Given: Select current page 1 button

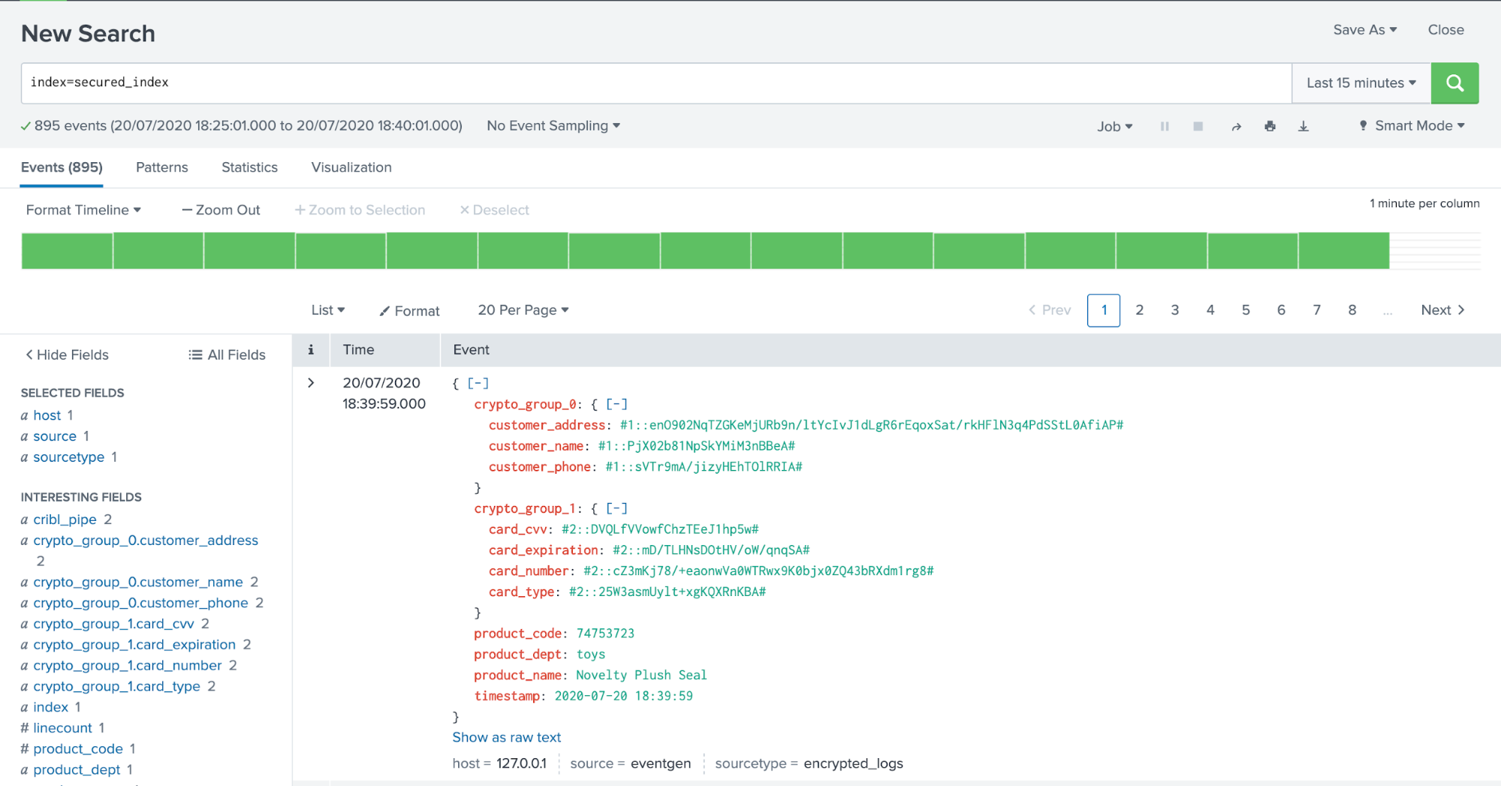Looking at the screenshot, I should [x=1104, y=310].
